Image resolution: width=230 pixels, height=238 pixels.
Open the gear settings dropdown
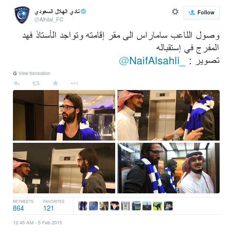tap(175, 12)
